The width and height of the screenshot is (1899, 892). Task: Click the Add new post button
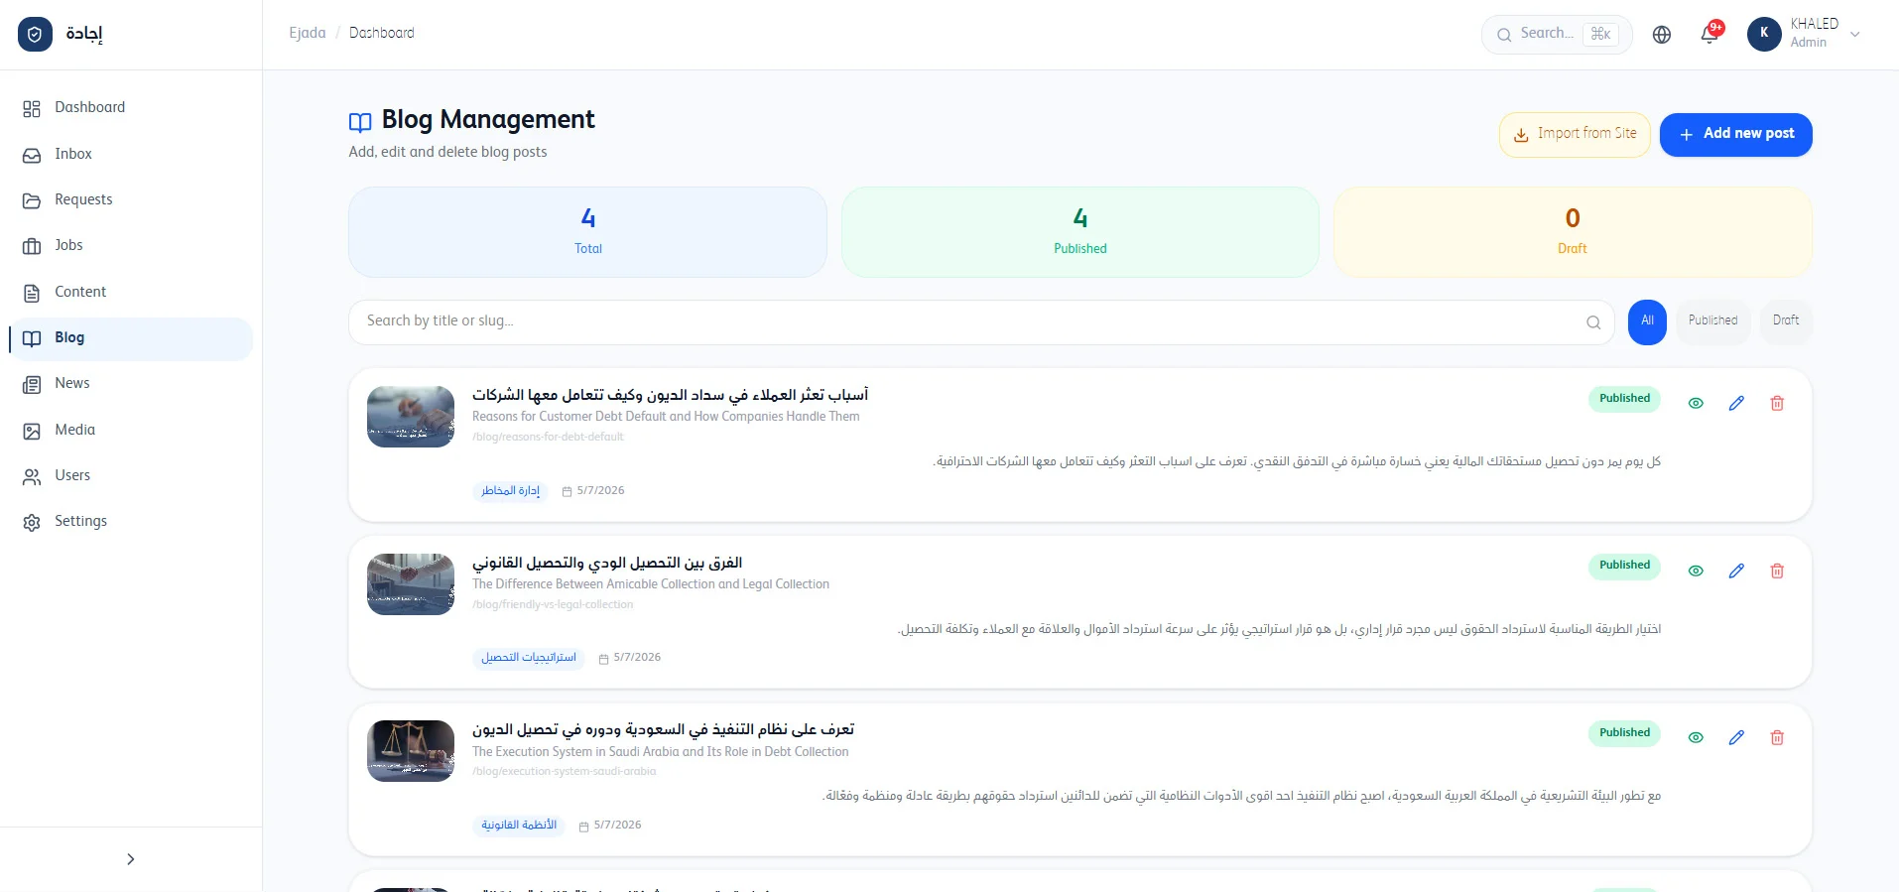(1736, 134)
